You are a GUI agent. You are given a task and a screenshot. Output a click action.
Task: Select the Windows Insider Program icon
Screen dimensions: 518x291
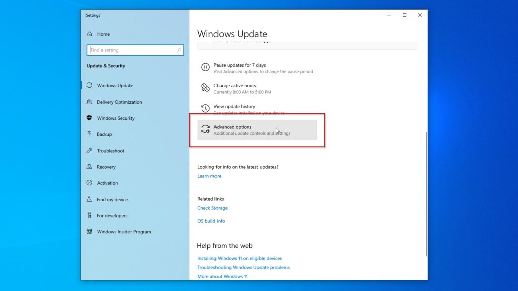click(x=90, y=231)
